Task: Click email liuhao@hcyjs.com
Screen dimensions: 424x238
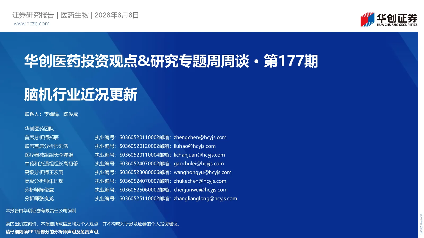Action: coord(195,146)
